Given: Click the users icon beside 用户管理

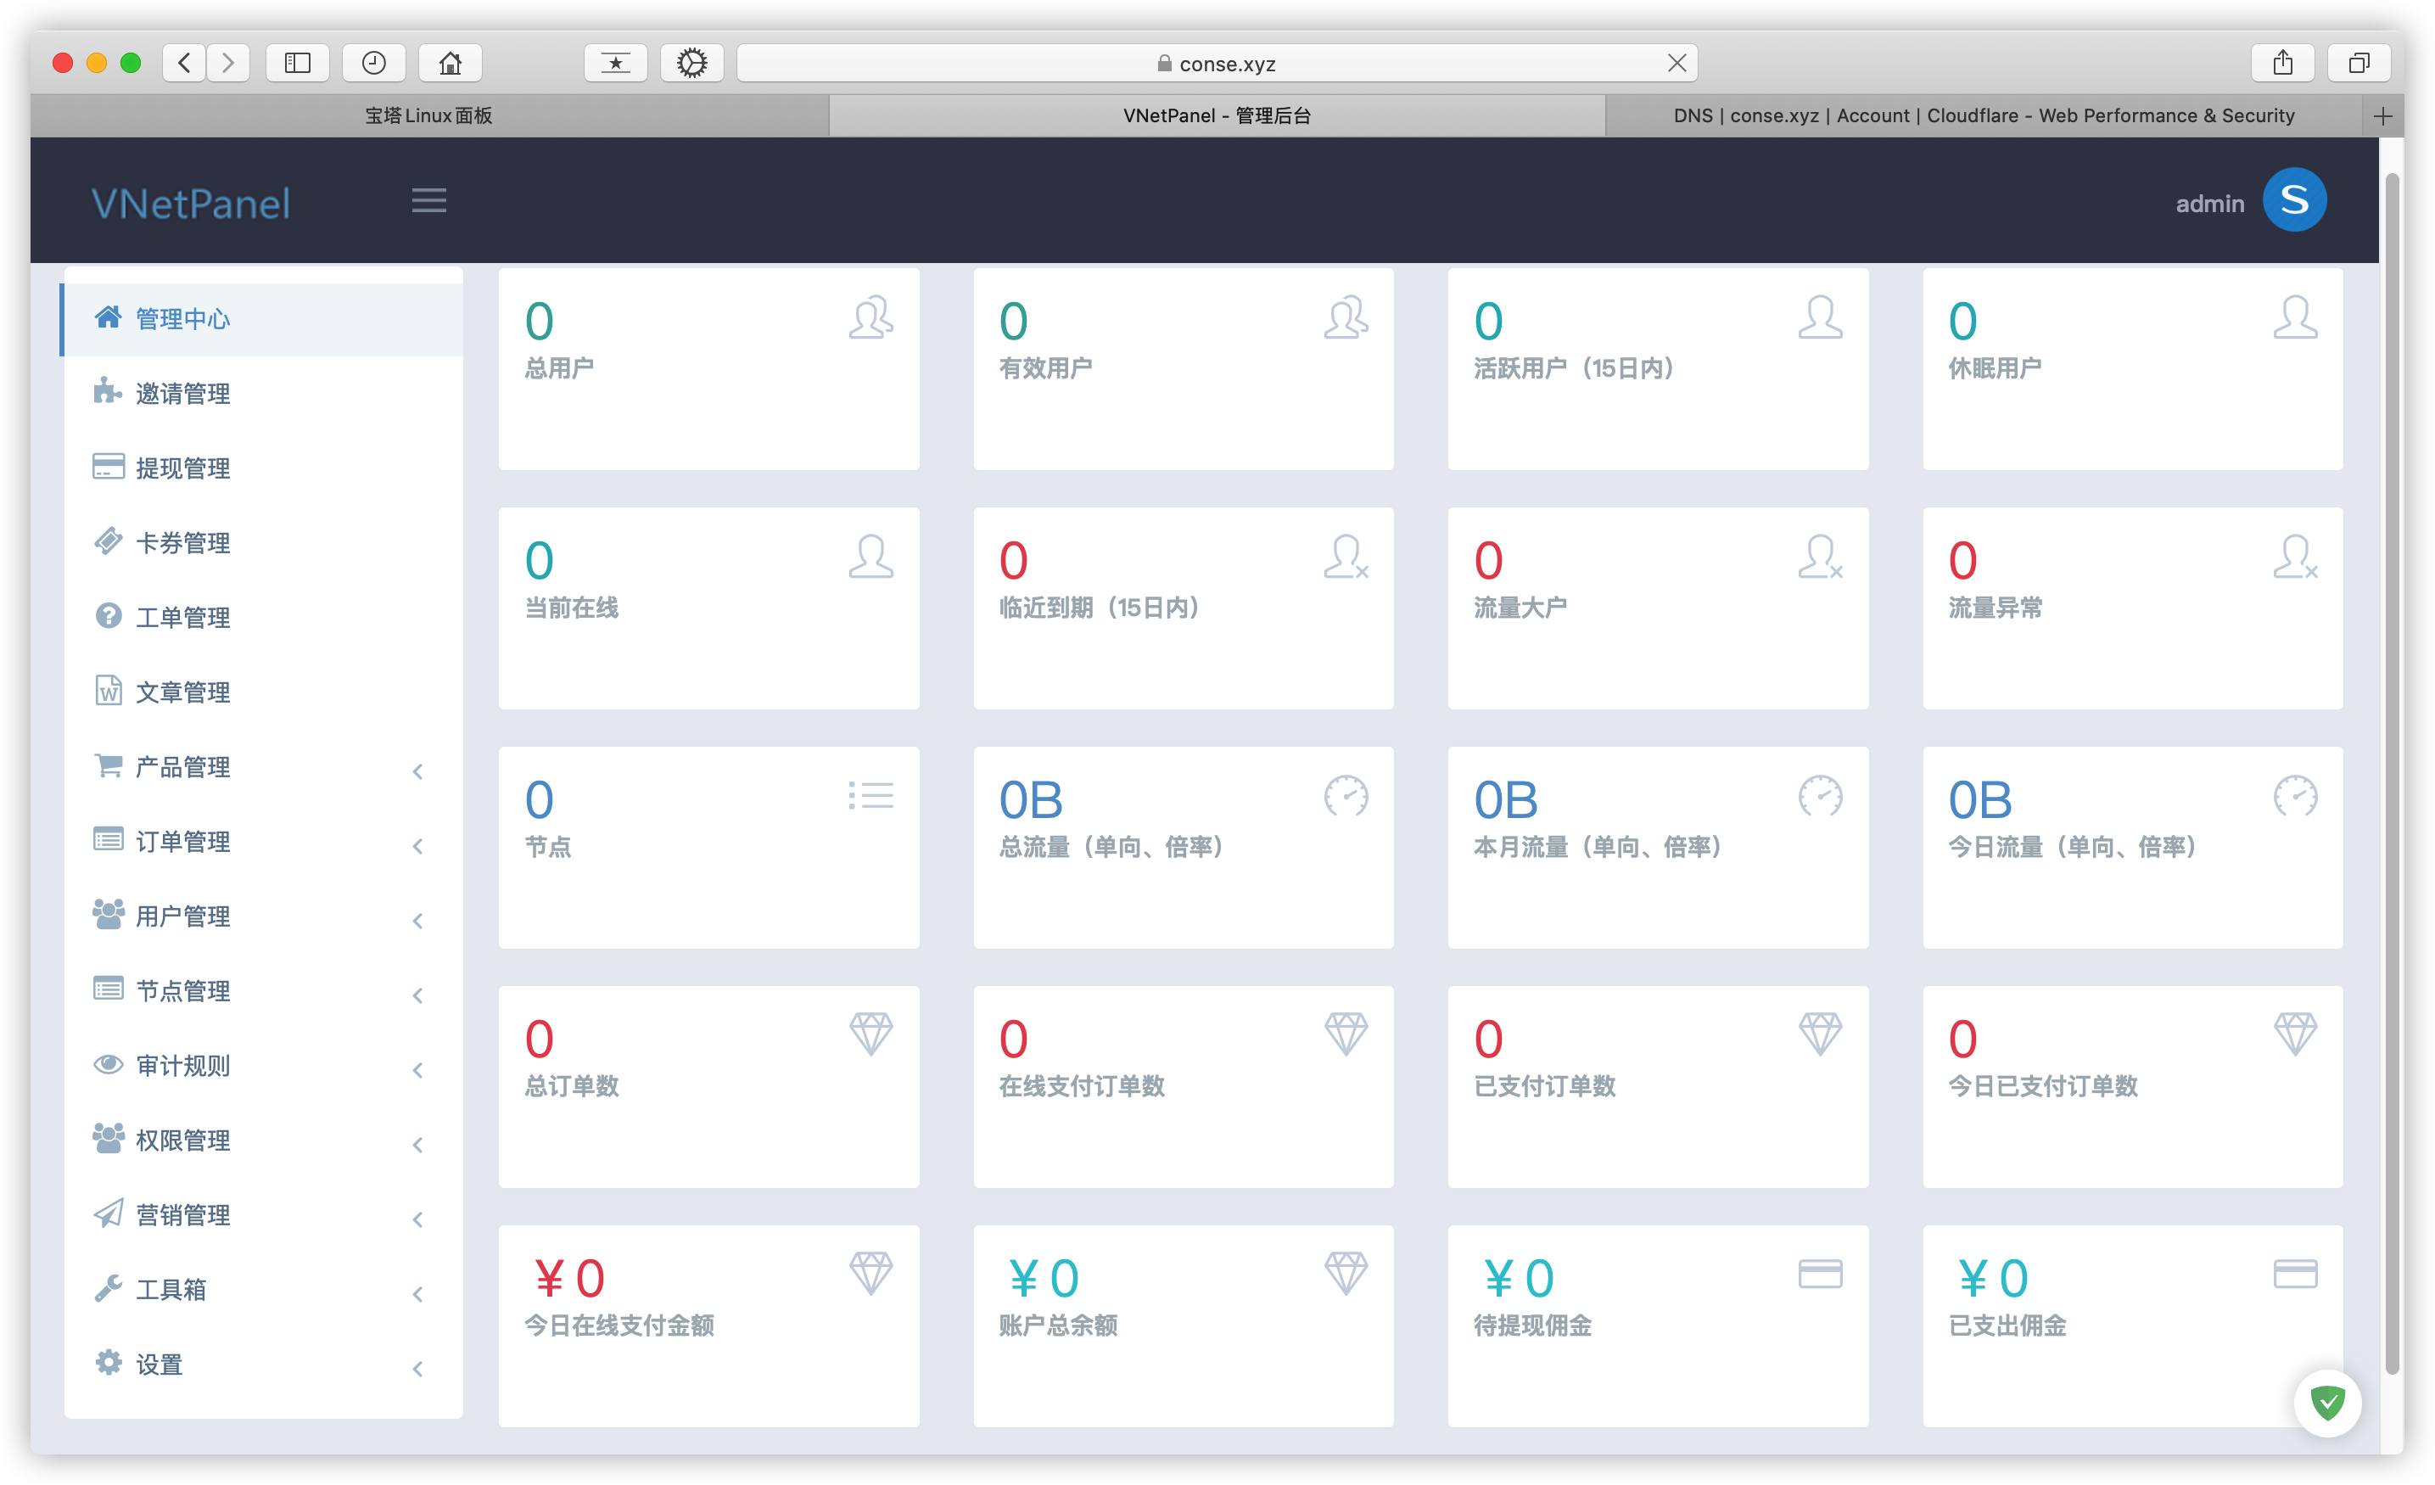Looking at the screenshot, I should [108, 915].
